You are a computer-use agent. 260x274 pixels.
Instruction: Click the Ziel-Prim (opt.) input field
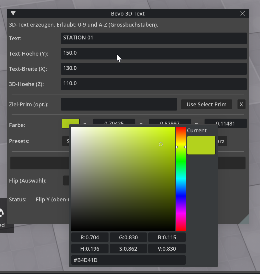(x=119, y=104)
